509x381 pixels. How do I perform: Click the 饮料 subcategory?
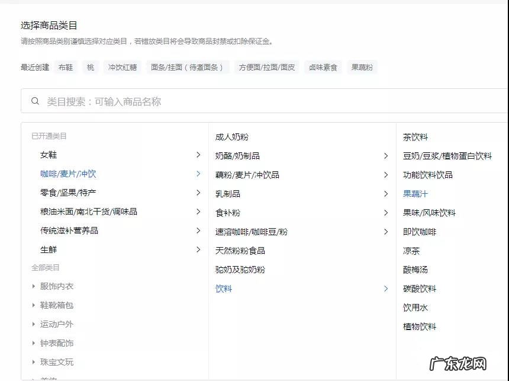pyautogui.click(x=223, y=289)
